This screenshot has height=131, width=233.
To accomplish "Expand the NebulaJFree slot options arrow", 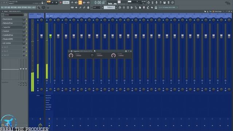I will 2,23.
